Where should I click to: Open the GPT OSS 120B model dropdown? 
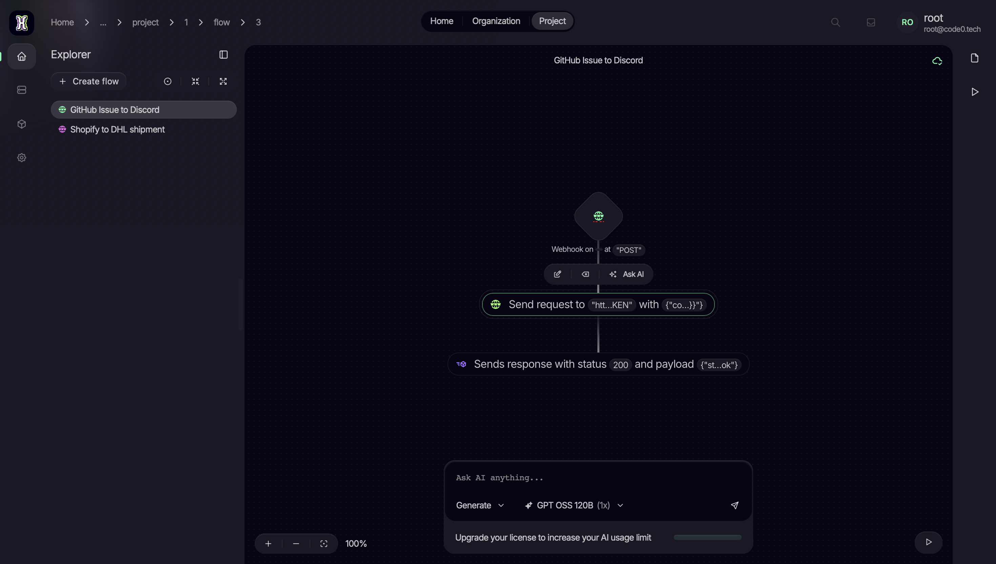pyautogui.click(x=574, y=505)
